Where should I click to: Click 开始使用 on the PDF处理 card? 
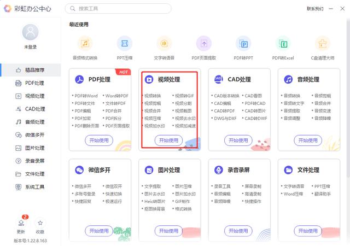coord(99,140)
